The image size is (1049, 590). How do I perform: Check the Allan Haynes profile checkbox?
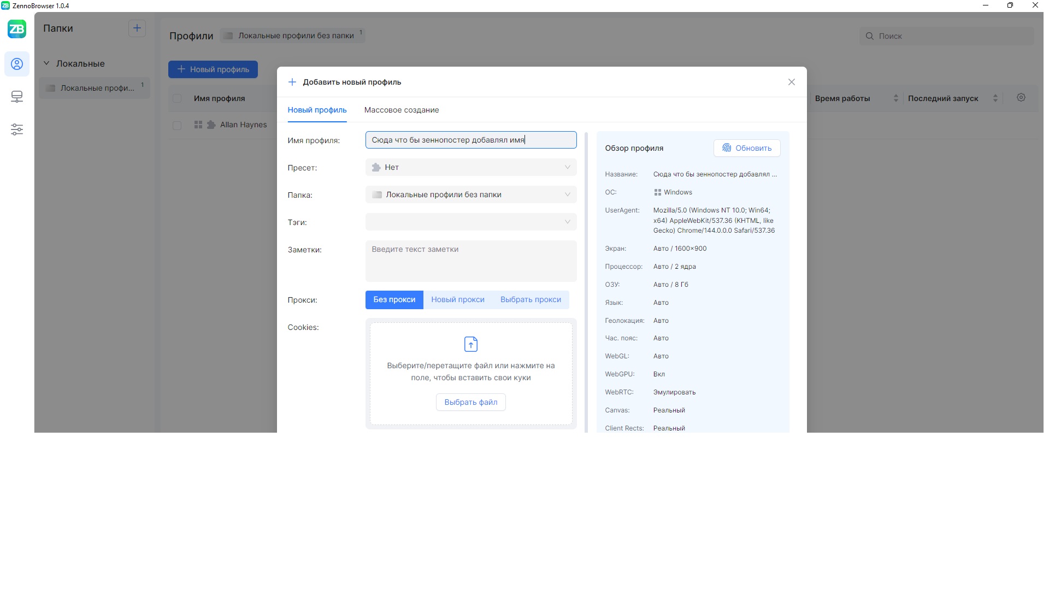(x=177, y=125)
